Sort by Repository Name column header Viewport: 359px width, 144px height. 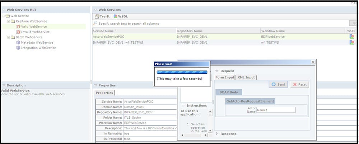click(x=218, y=31)
